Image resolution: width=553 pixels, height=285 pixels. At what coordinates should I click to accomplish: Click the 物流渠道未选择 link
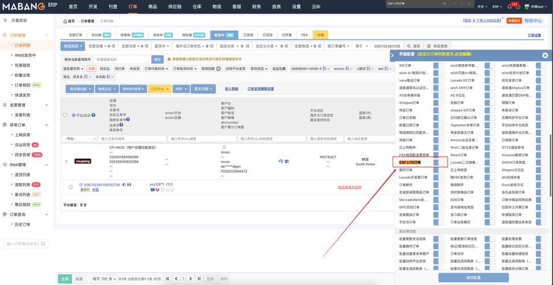coord(349,187)
